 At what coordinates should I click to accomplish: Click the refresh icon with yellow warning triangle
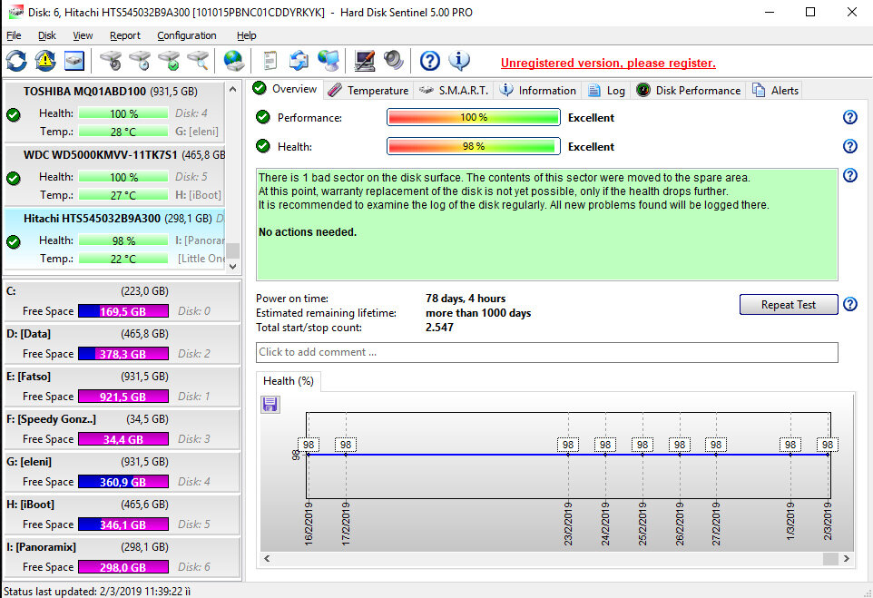coord(45,61)
